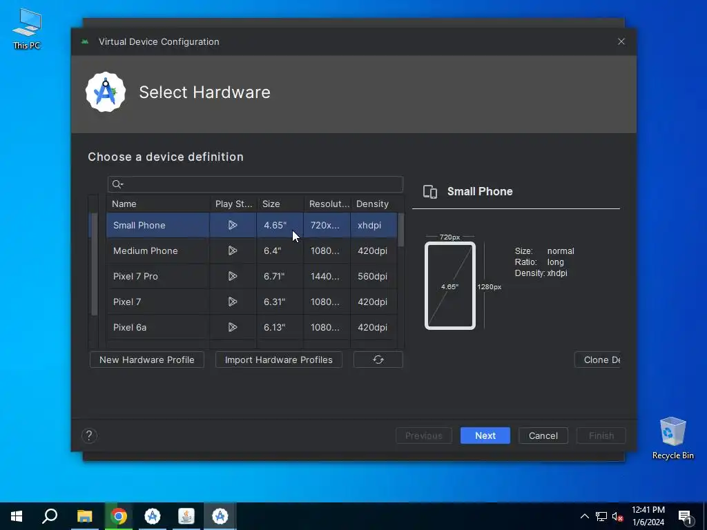Click the search magnifier icon in device filter
This screenshot has width=707, height=530.
(117, 184)
